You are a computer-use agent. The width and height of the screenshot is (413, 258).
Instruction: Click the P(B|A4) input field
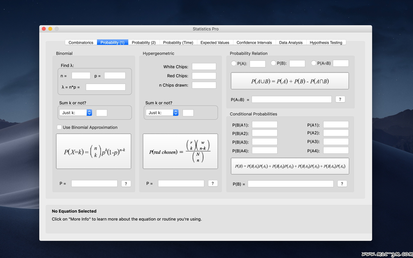click(265, 150)
